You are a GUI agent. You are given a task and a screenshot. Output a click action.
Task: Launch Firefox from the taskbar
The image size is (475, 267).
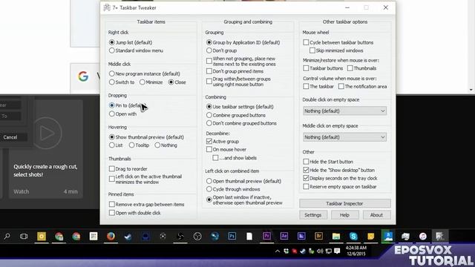111,236
